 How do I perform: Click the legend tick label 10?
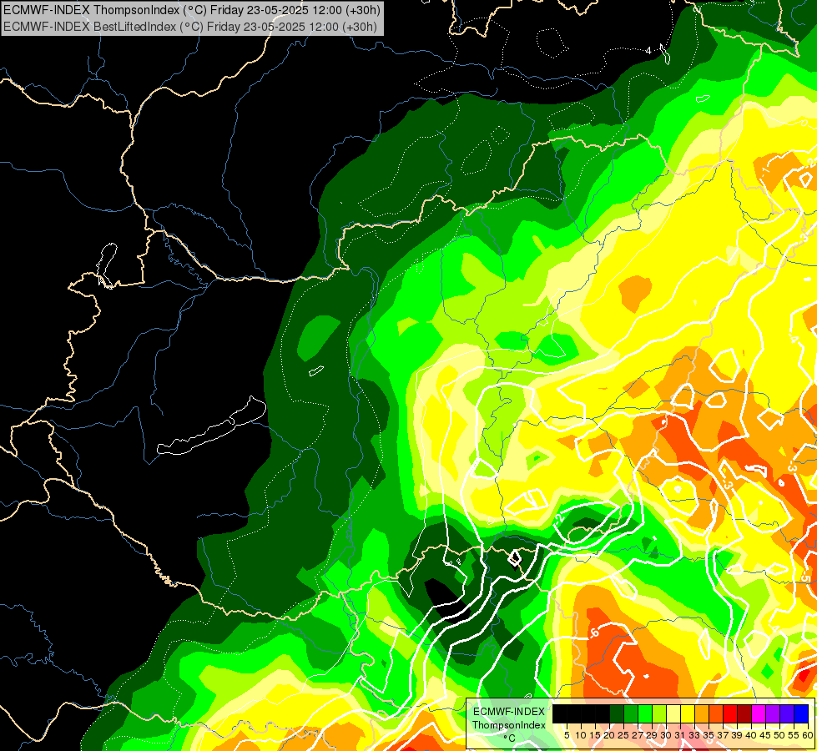coord(581,735)
